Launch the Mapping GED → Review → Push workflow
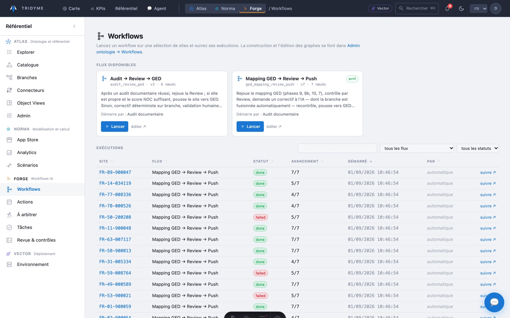Screen dimensions: 510x318 pyautogui.click(x=250, y=126)
